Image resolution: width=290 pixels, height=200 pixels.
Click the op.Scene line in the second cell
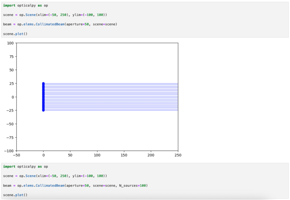tap(55, 176)
